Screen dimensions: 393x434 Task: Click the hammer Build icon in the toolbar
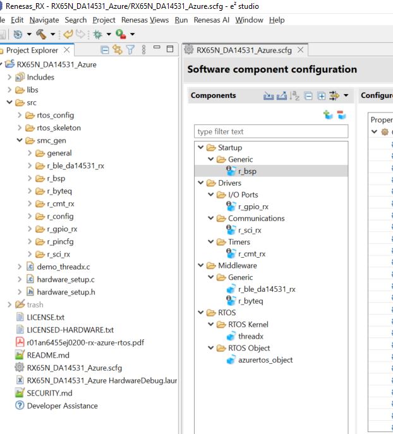pyautogui.click(x=41, y=34)
